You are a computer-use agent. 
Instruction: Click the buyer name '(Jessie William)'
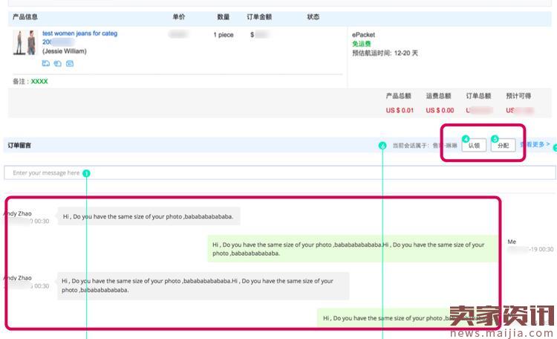(65, 51)
